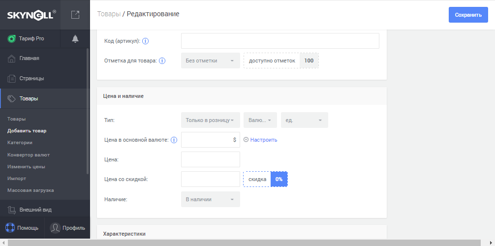495x246 pixels.
Task: Click the скидка 0% discount box
Action: click(265, 179)
